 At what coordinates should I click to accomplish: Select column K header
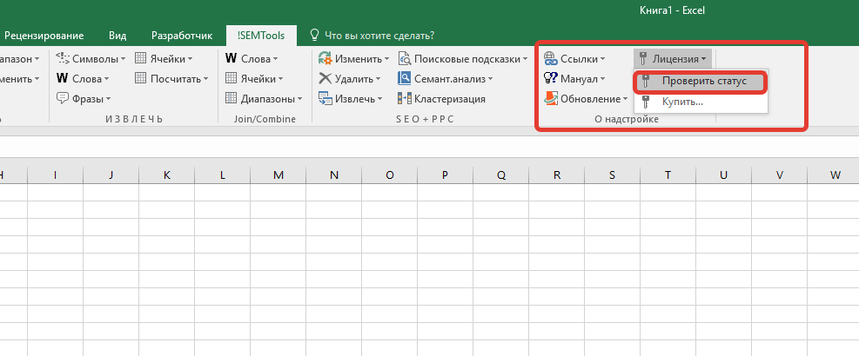tap(166, 175)
